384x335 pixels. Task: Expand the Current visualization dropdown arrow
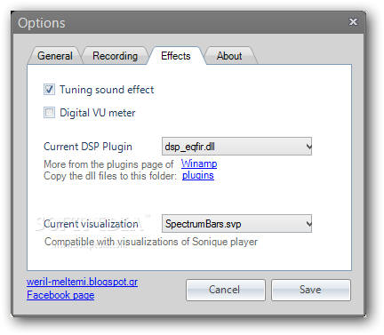pyautogui.click(x=308, y=224)
